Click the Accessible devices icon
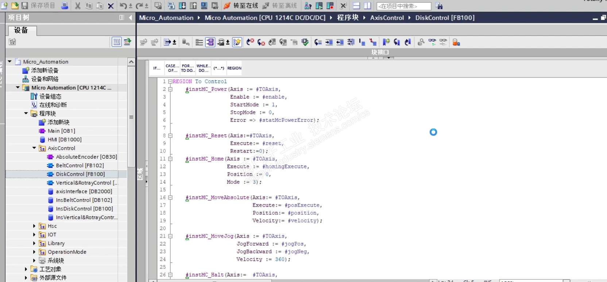The width and height of the screenshot is (607, 282). (308, 6)
